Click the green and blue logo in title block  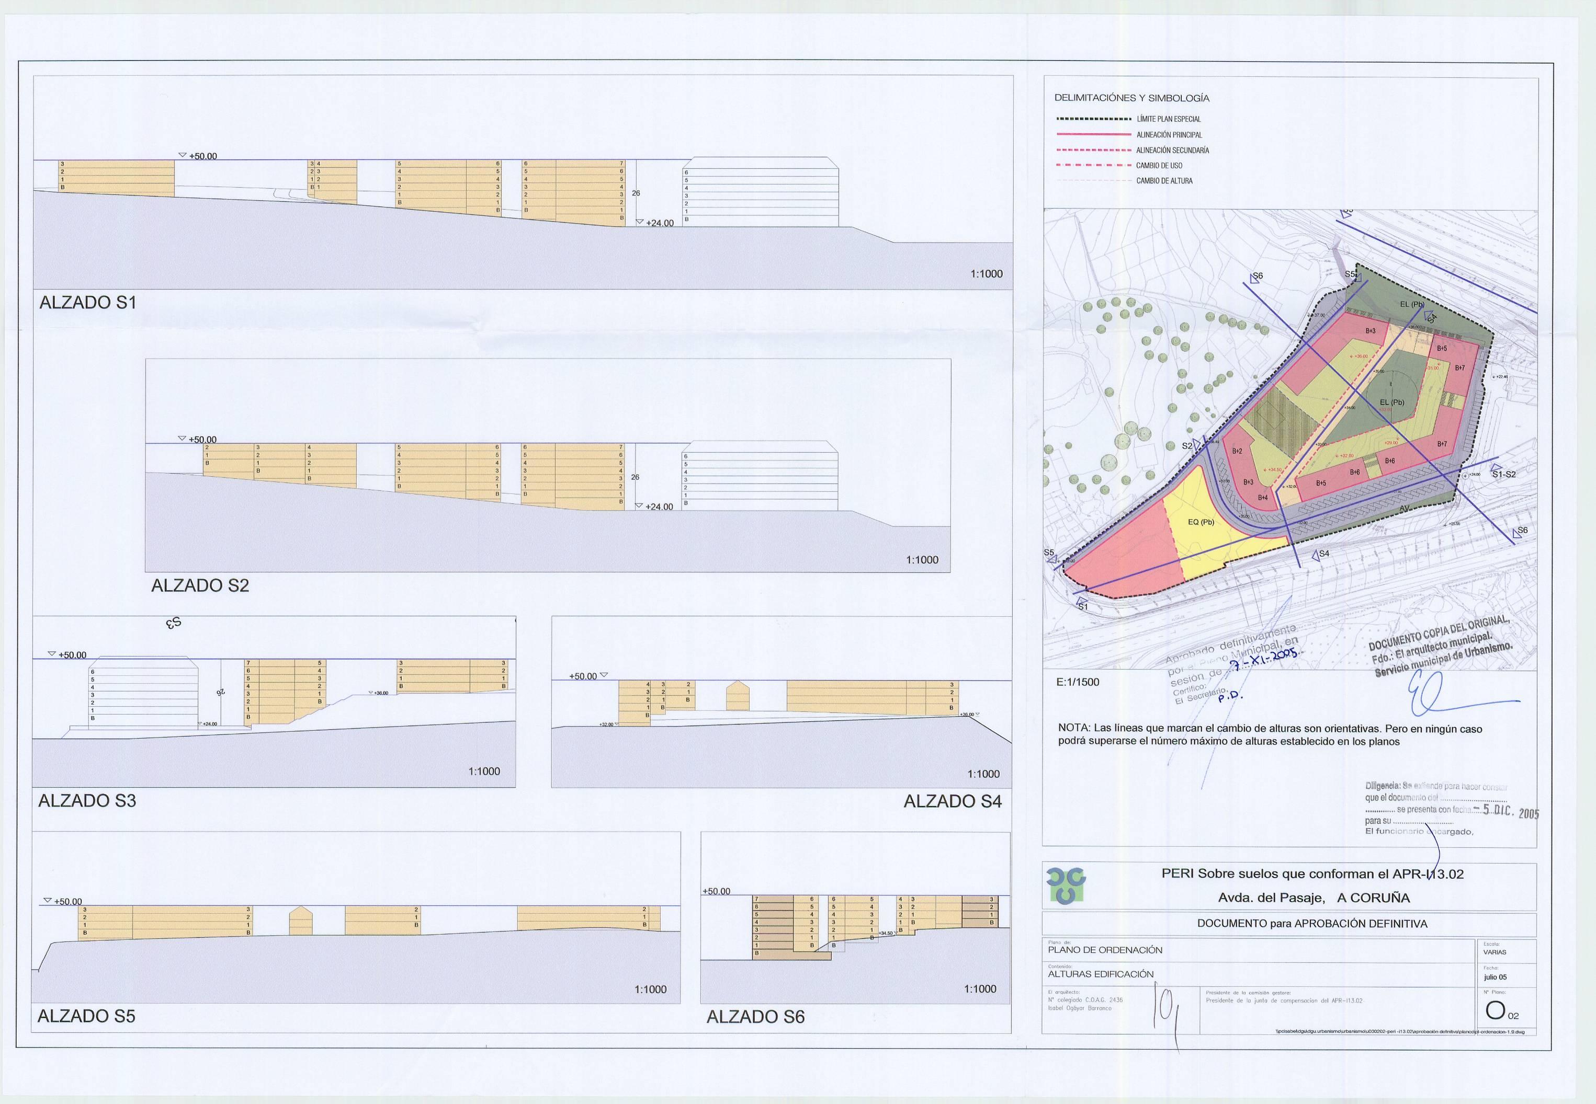[1066, 886]
